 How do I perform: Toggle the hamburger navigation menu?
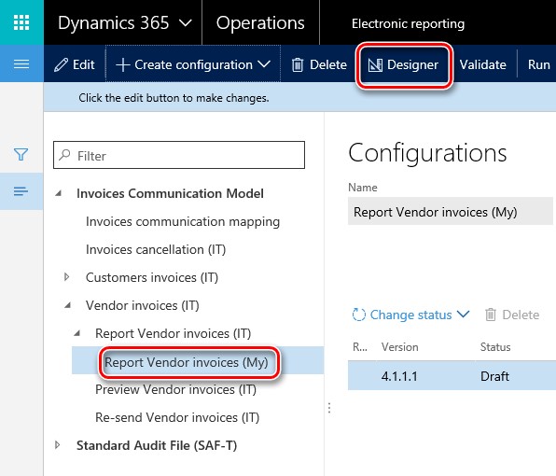click(21, 64)
